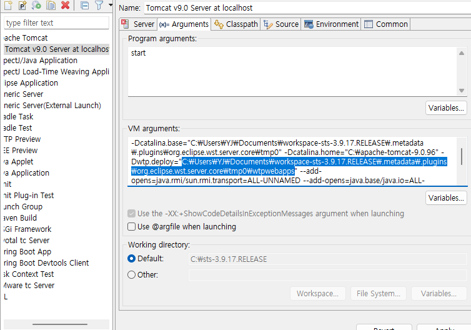The image size is (471, 330).
Task: Select Tomcat v9.0 Server at localhost
Action: [56, 49]
